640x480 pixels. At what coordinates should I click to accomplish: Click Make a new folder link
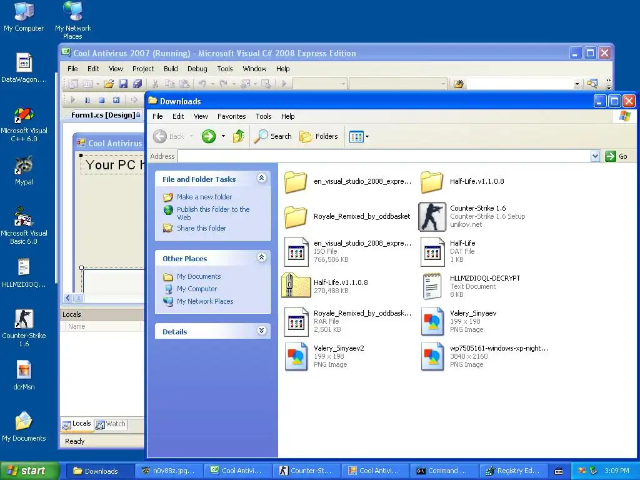(204, 197)
